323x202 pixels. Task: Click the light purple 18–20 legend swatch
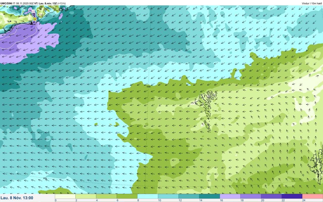tap(251, 196)
